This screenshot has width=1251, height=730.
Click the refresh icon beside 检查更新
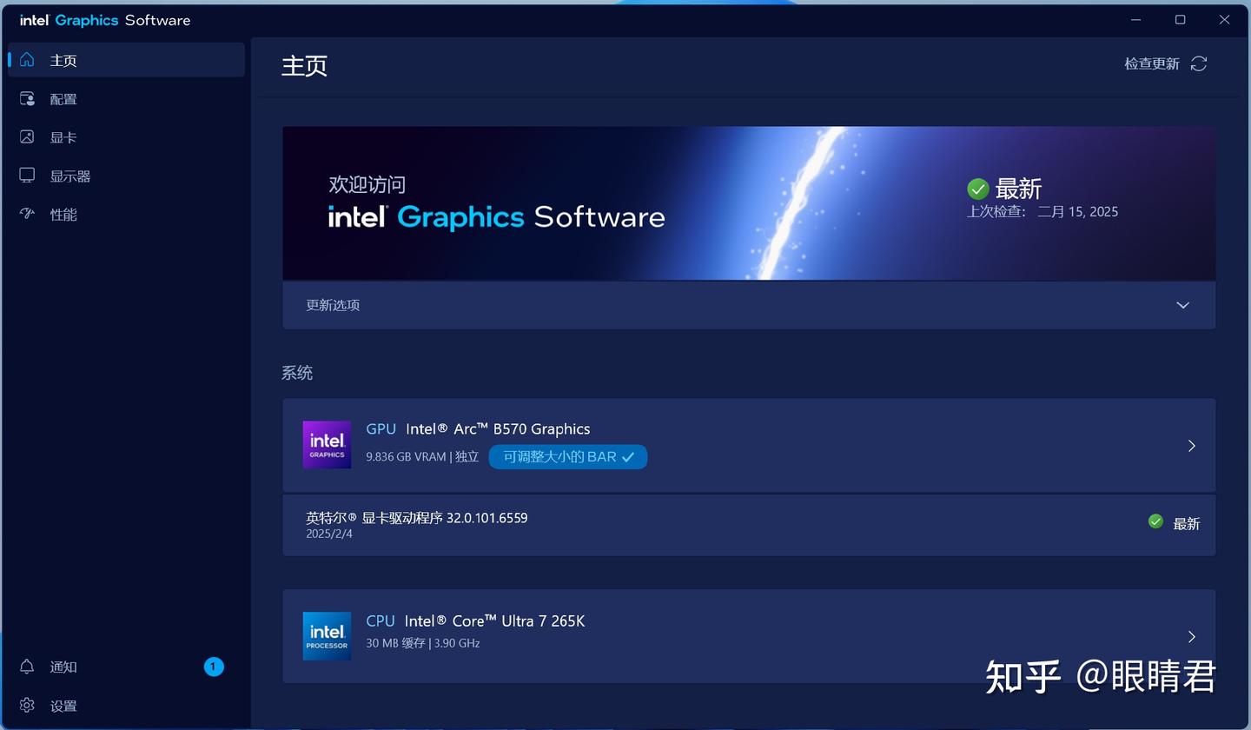pyautogui.click(x=1199, y=63)
